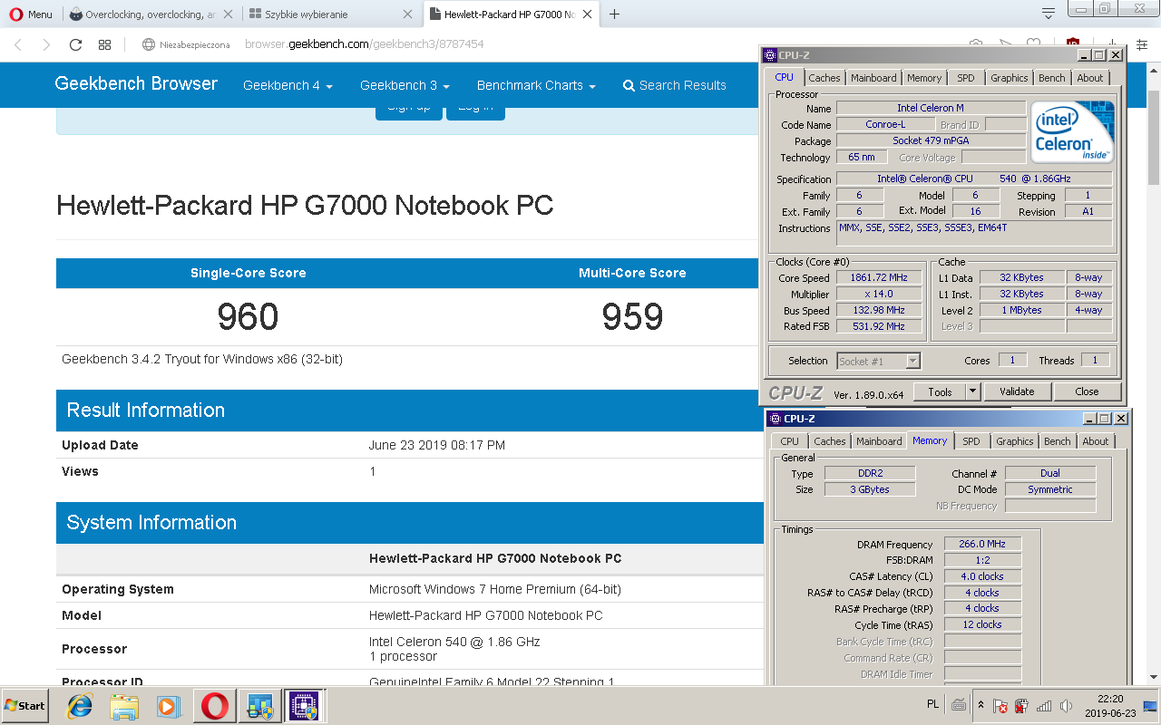Switch to Overclocking browser tab
Image resolution: width=1161 pixels, height=725 pixels.
click(x=152, y=14)
